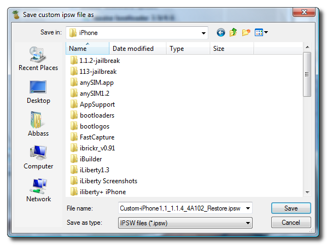Click the '1.1.2-jailbreak' folder name
Image resolution: width=327 pixels, height=245 pixels.
tap(100, 61)
